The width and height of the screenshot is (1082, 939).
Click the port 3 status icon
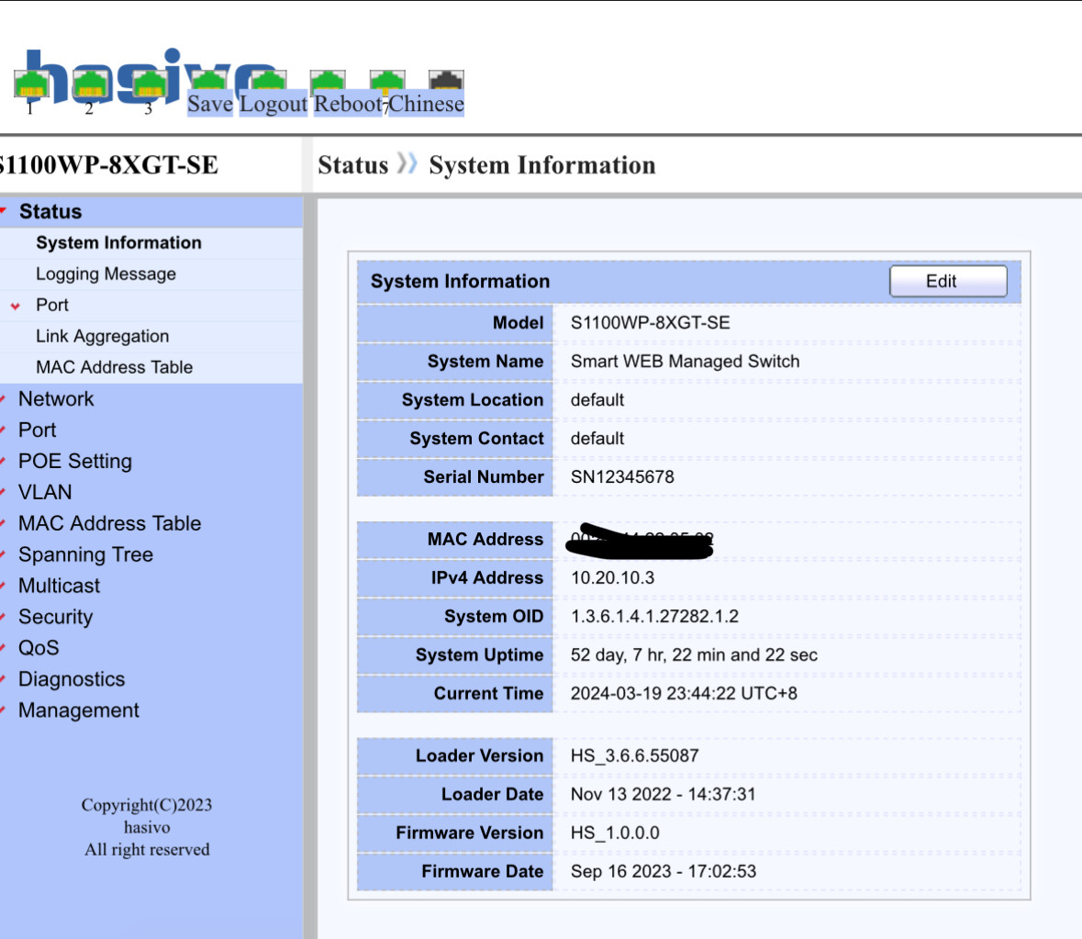[150, 84]
